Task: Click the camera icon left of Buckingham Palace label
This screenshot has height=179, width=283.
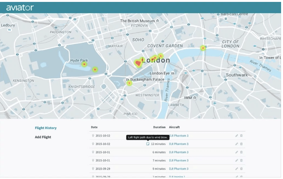Action: click(127, 79)
